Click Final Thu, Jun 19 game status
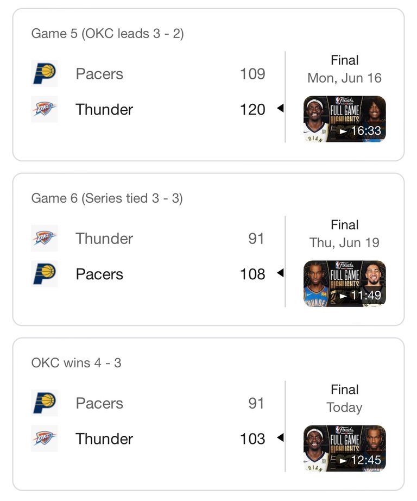 [345, 234]
